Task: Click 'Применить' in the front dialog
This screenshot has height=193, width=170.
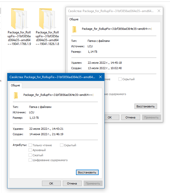Action: coord(93,183)
